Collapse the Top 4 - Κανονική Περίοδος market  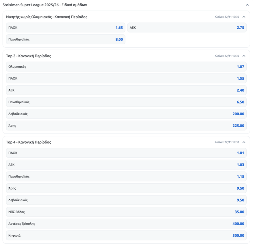244,142
